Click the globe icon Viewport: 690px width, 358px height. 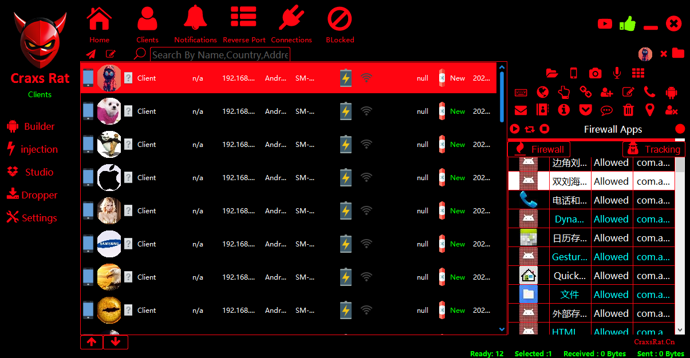point(543,92)
